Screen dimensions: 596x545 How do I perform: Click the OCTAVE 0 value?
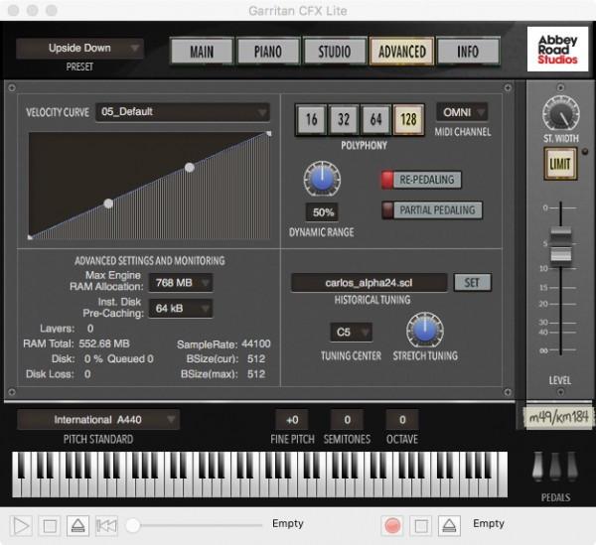click(402, 420)
